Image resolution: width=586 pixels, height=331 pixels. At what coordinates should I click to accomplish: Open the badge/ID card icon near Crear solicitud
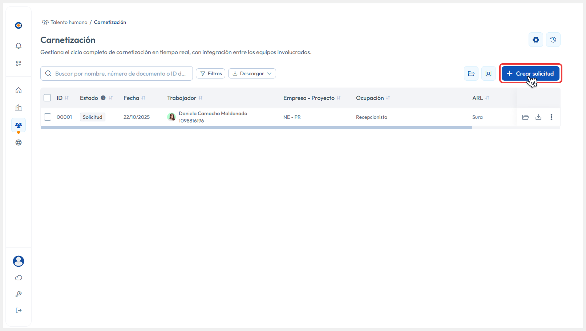click(x=488, y=73)
